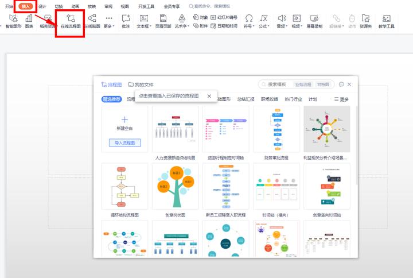Select the 热门行业 category
The image size is (413, 278).
(x=293, y=99)
